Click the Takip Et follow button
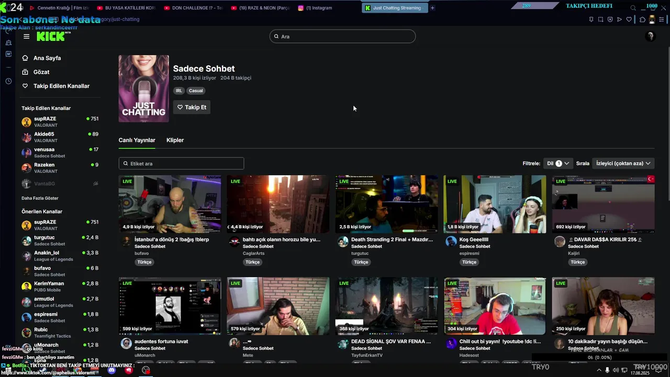Screen dimensions: 670x377 (x=192, y=107)
